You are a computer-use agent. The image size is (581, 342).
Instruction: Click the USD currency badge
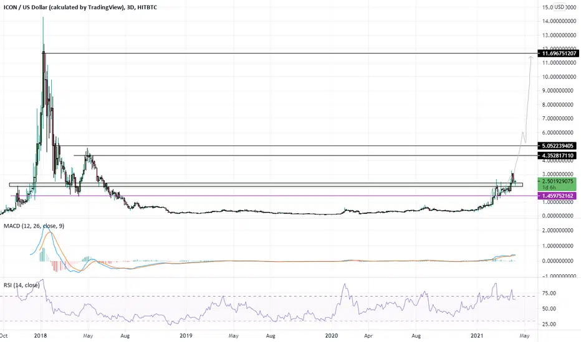[x=559, y=7]
